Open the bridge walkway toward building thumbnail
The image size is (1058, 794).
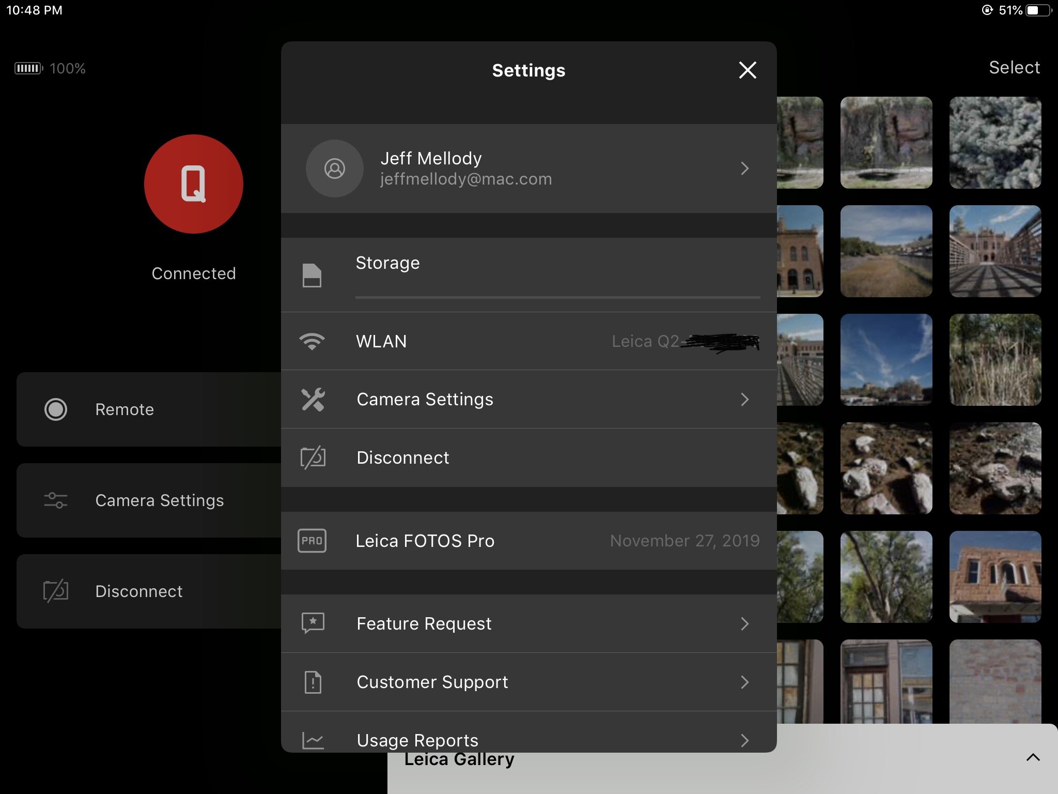[x=995, y=251]
